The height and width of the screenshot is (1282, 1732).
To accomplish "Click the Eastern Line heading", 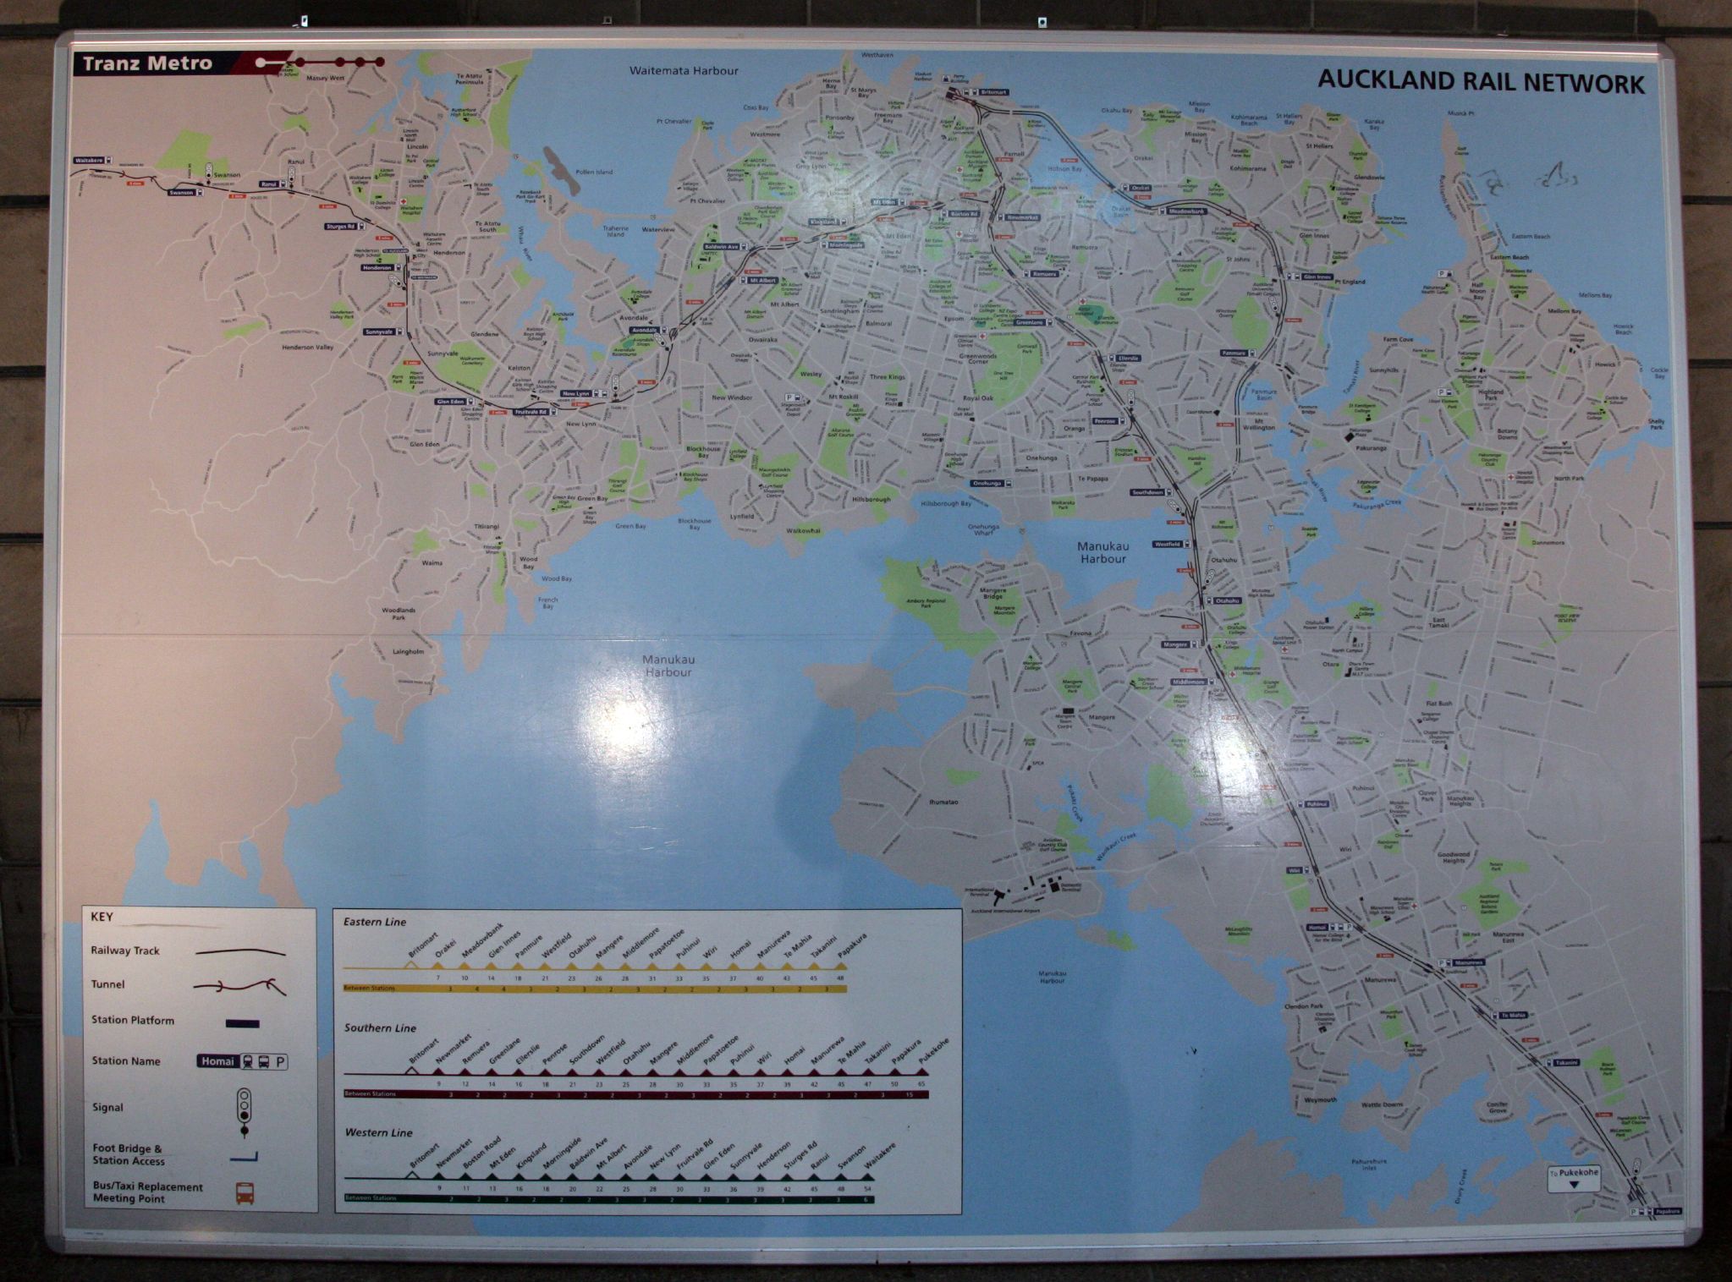I will 375,922.
